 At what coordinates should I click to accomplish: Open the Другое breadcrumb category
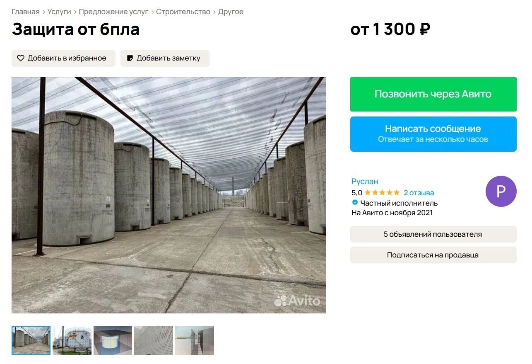[x=231, y=12]
